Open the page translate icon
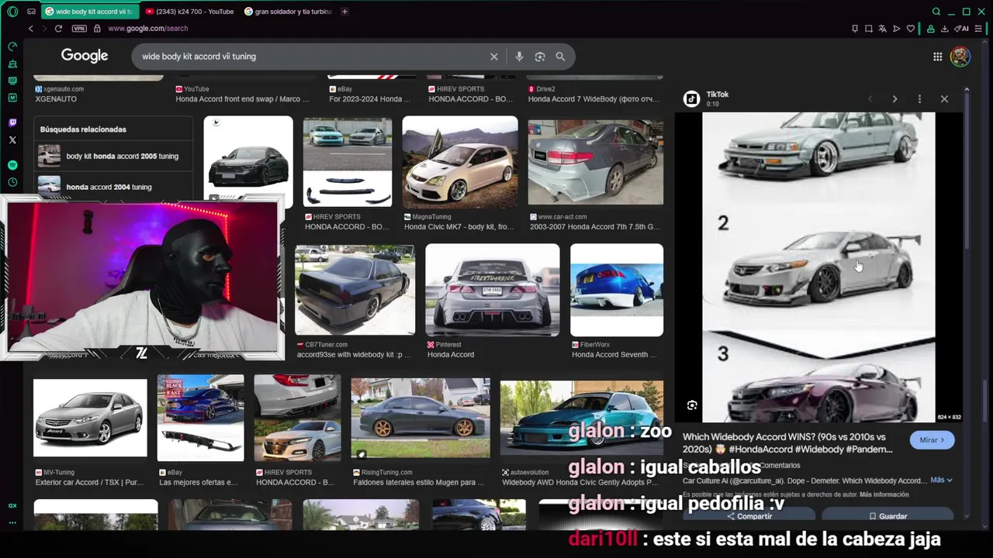This screenshot has height=558, width=993. [883, 29]
